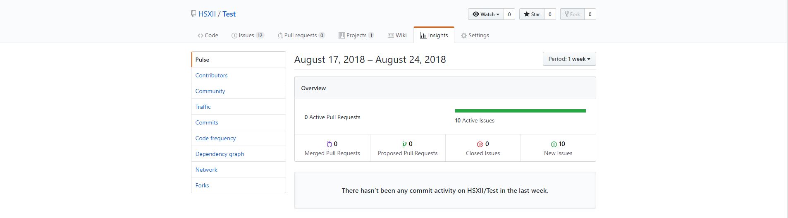Open the HSXII owner profile link
788x218 pixels.
click(207, 14)
